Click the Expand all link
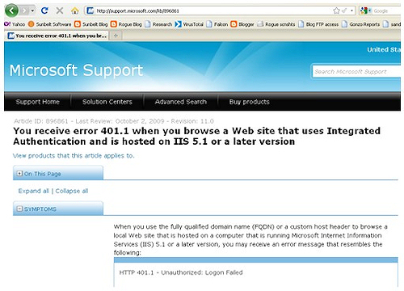 [34, 191]
